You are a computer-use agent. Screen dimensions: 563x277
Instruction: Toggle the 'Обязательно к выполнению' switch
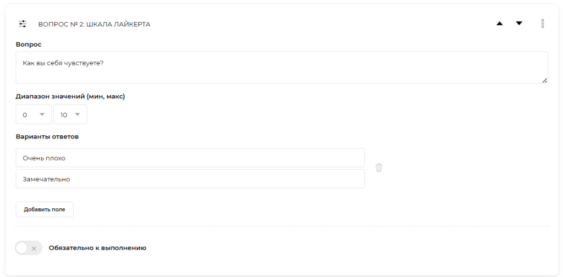click(29, 248)
